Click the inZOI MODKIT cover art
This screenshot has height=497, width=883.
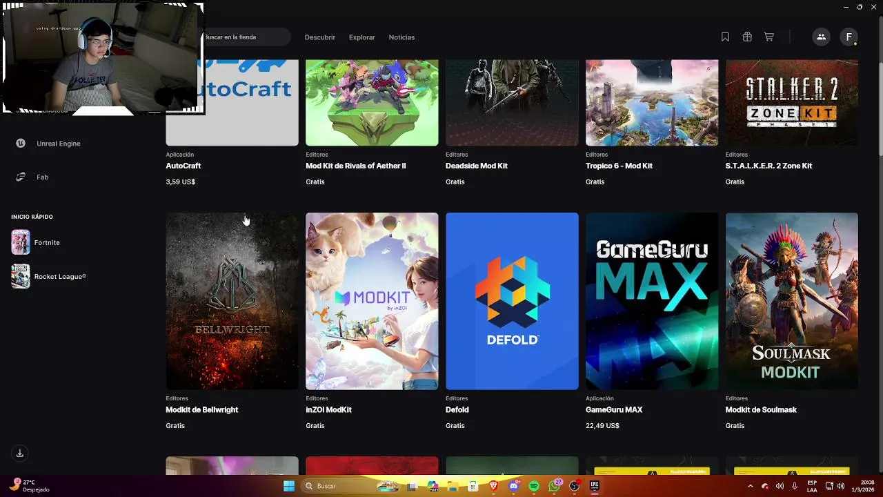(x=372, y=301)
